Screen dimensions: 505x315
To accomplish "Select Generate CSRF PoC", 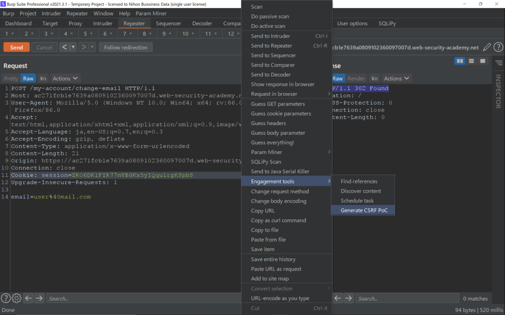I will (x=363, y=210).
